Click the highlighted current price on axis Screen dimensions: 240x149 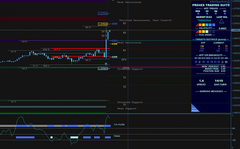235,30
